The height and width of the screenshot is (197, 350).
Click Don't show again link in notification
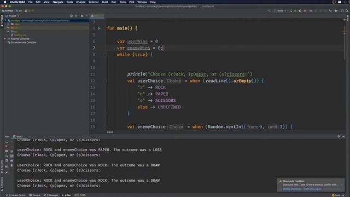(312, 189)
